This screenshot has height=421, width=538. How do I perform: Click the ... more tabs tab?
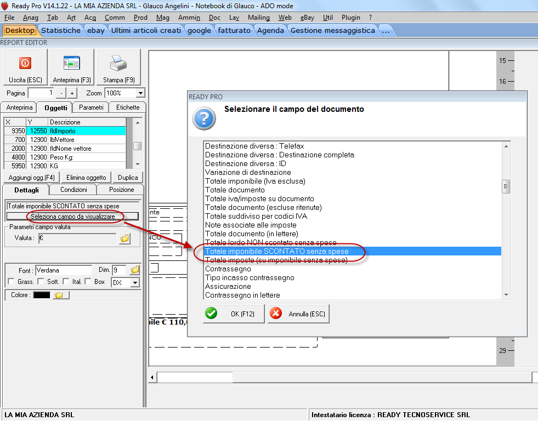point(386,31)
